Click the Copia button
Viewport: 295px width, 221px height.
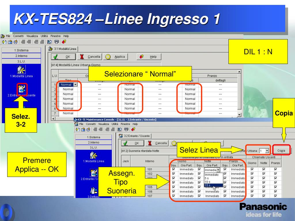(281, 150)
